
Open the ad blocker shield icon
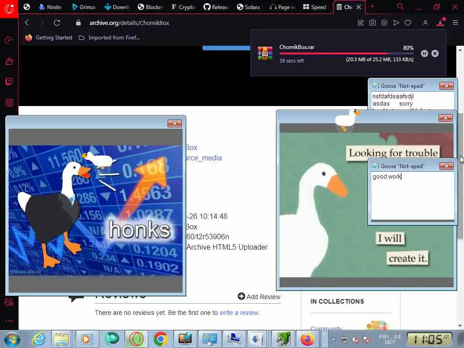[x=384, y=23]
